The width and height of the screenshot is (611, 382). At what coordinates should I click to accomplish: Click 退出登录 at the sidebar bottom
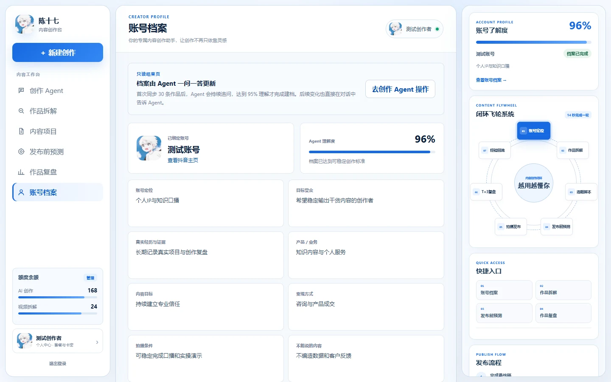point(58,363)
